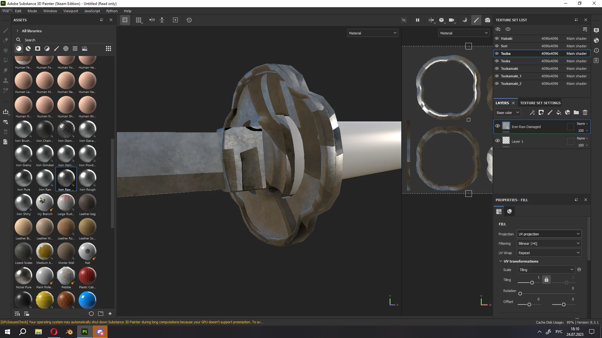602x338 pixels.
Task: Click the camera screenshot icon in viewport toolbar
Action: 487,20
